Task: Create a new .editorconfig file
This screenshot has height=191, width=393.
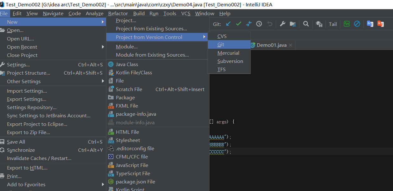Action: 157,148
